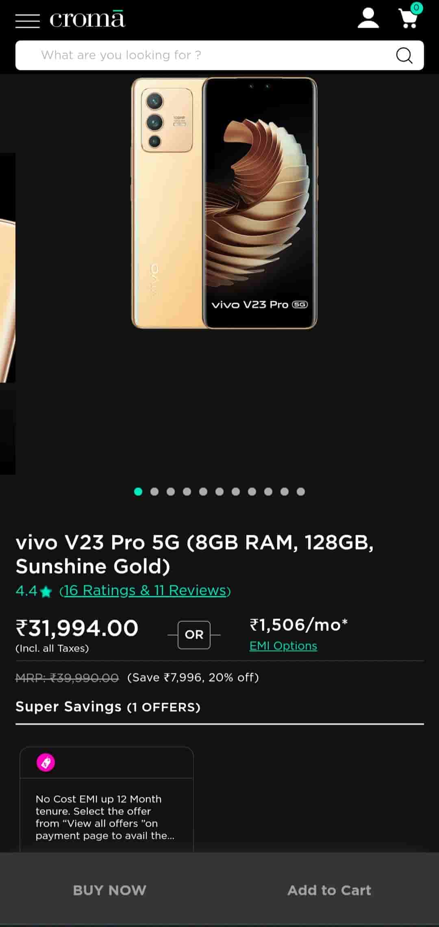The image size is (439, 927).
Task: Open the user account icon
Action: [368, 18]
